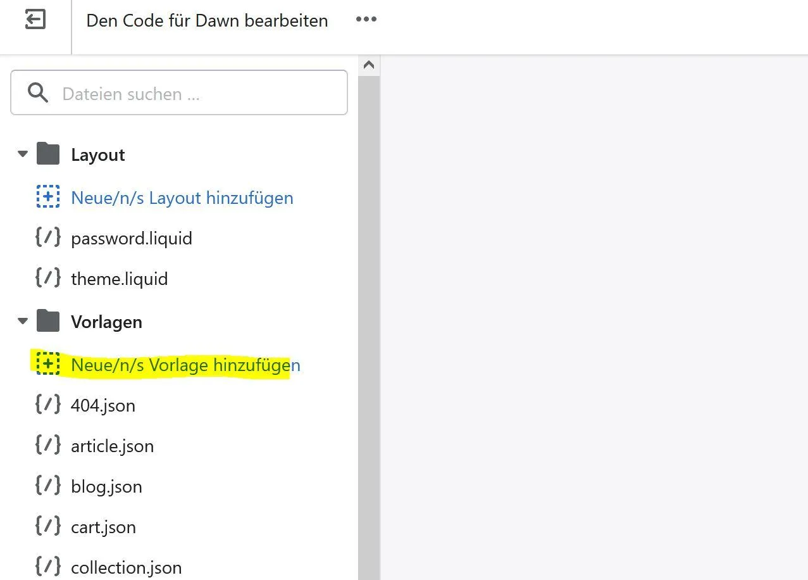This screenshot has width=808, height=580.
Task: Click the magnifying glass search icon
Action: point(38,93)
